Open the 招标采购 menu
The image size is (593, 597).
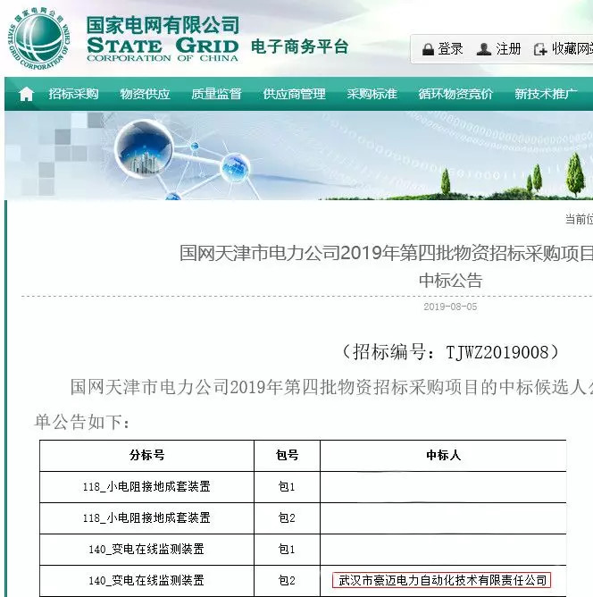(x=74, y=94)
